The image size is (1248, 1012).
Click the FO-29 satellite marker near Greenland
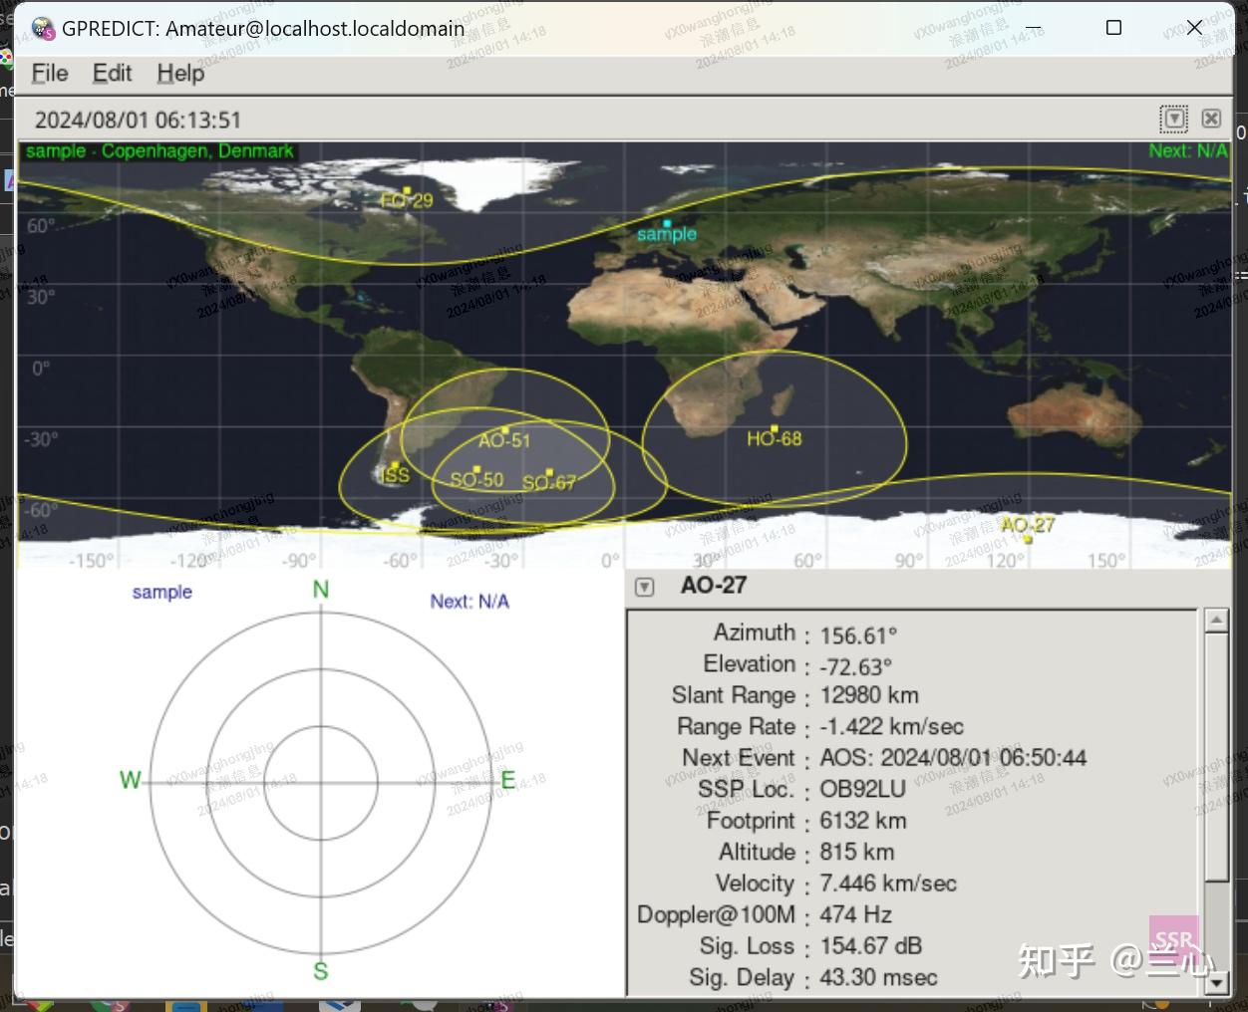coord(408,189)
